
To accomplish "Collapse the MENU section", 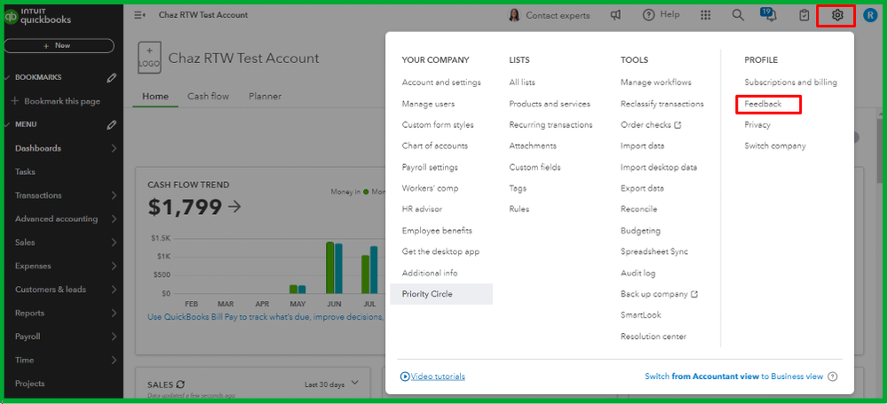I will (7, 124).
